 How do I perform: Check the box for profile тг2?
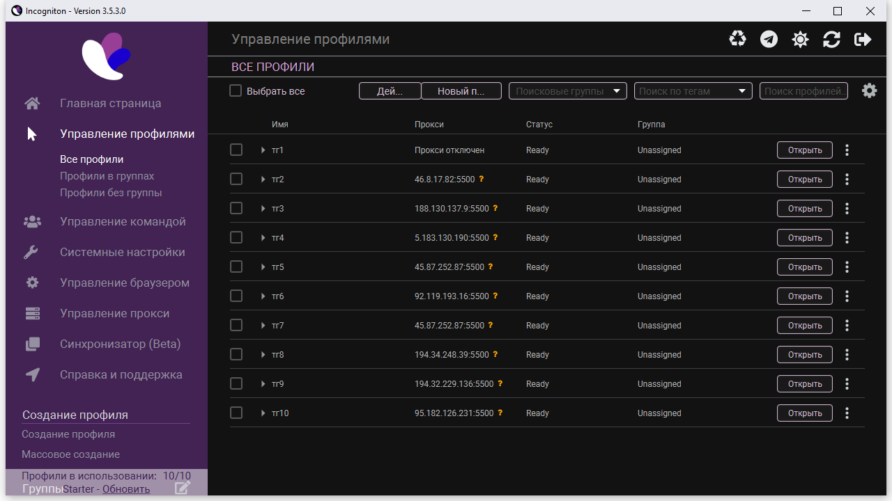pyautogui.click(x=236, y=179)
